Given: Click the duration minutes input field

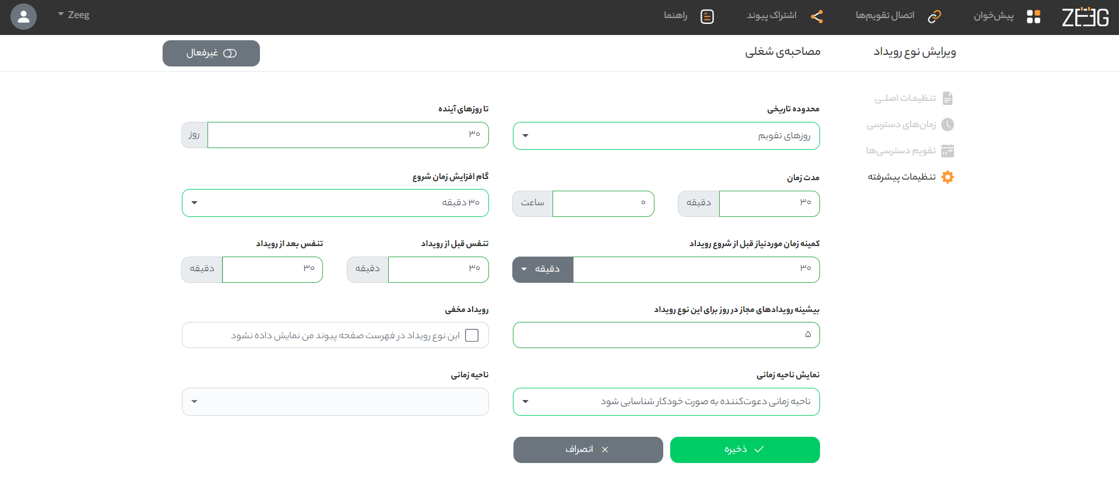Looking at the screenshot, I should click(769, 204).
